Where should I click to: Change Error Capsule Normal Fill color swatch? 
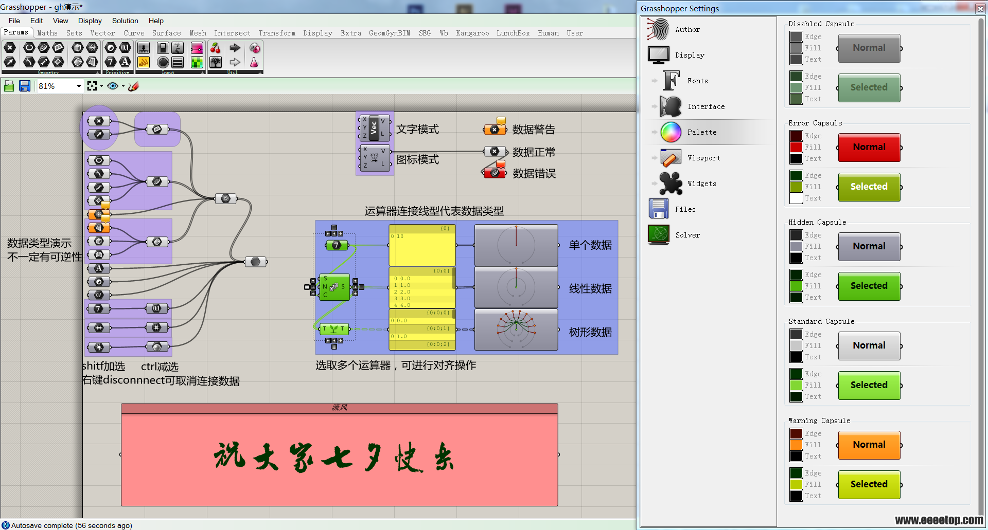click(x=796, y=148)
